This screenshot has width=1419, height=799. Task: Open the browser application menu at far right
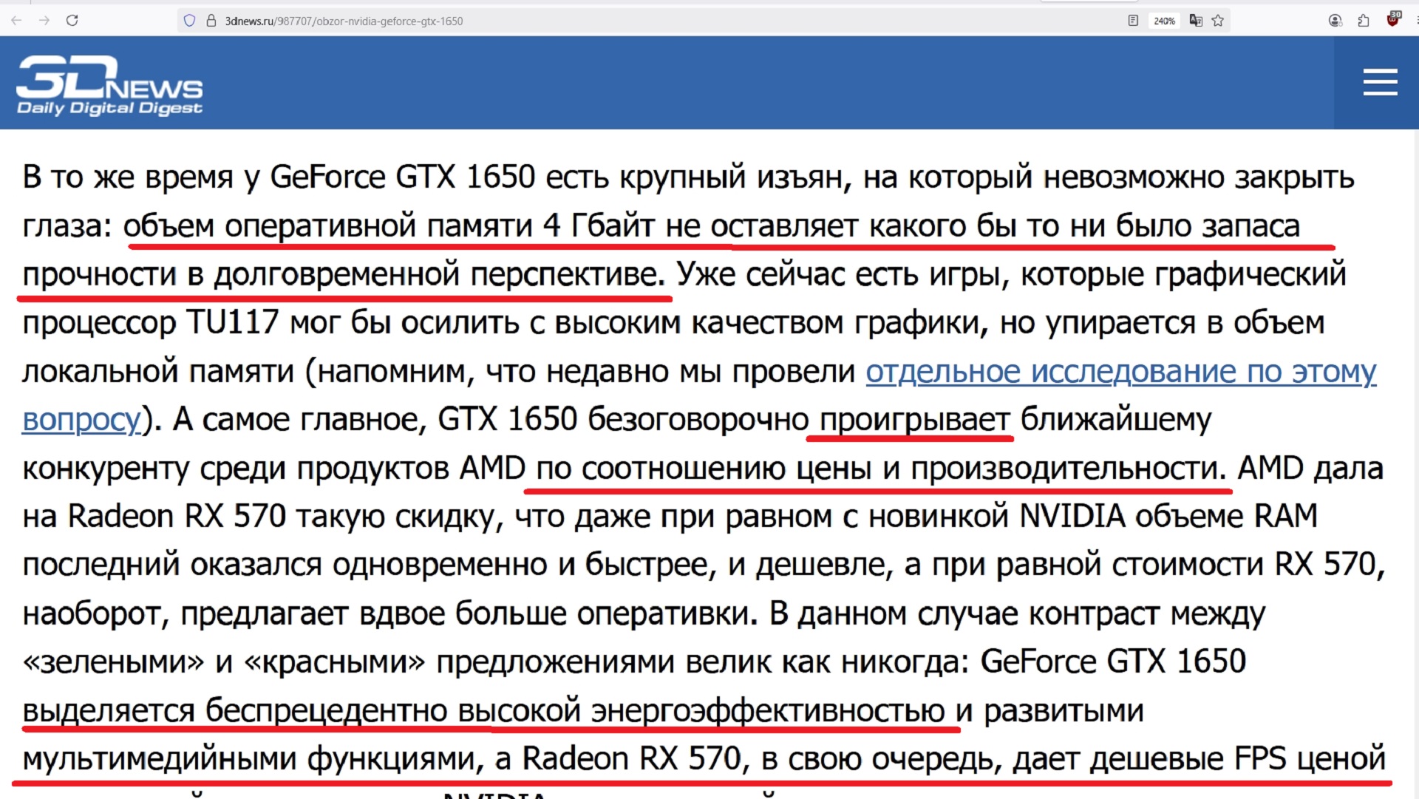click(1416, 21)
